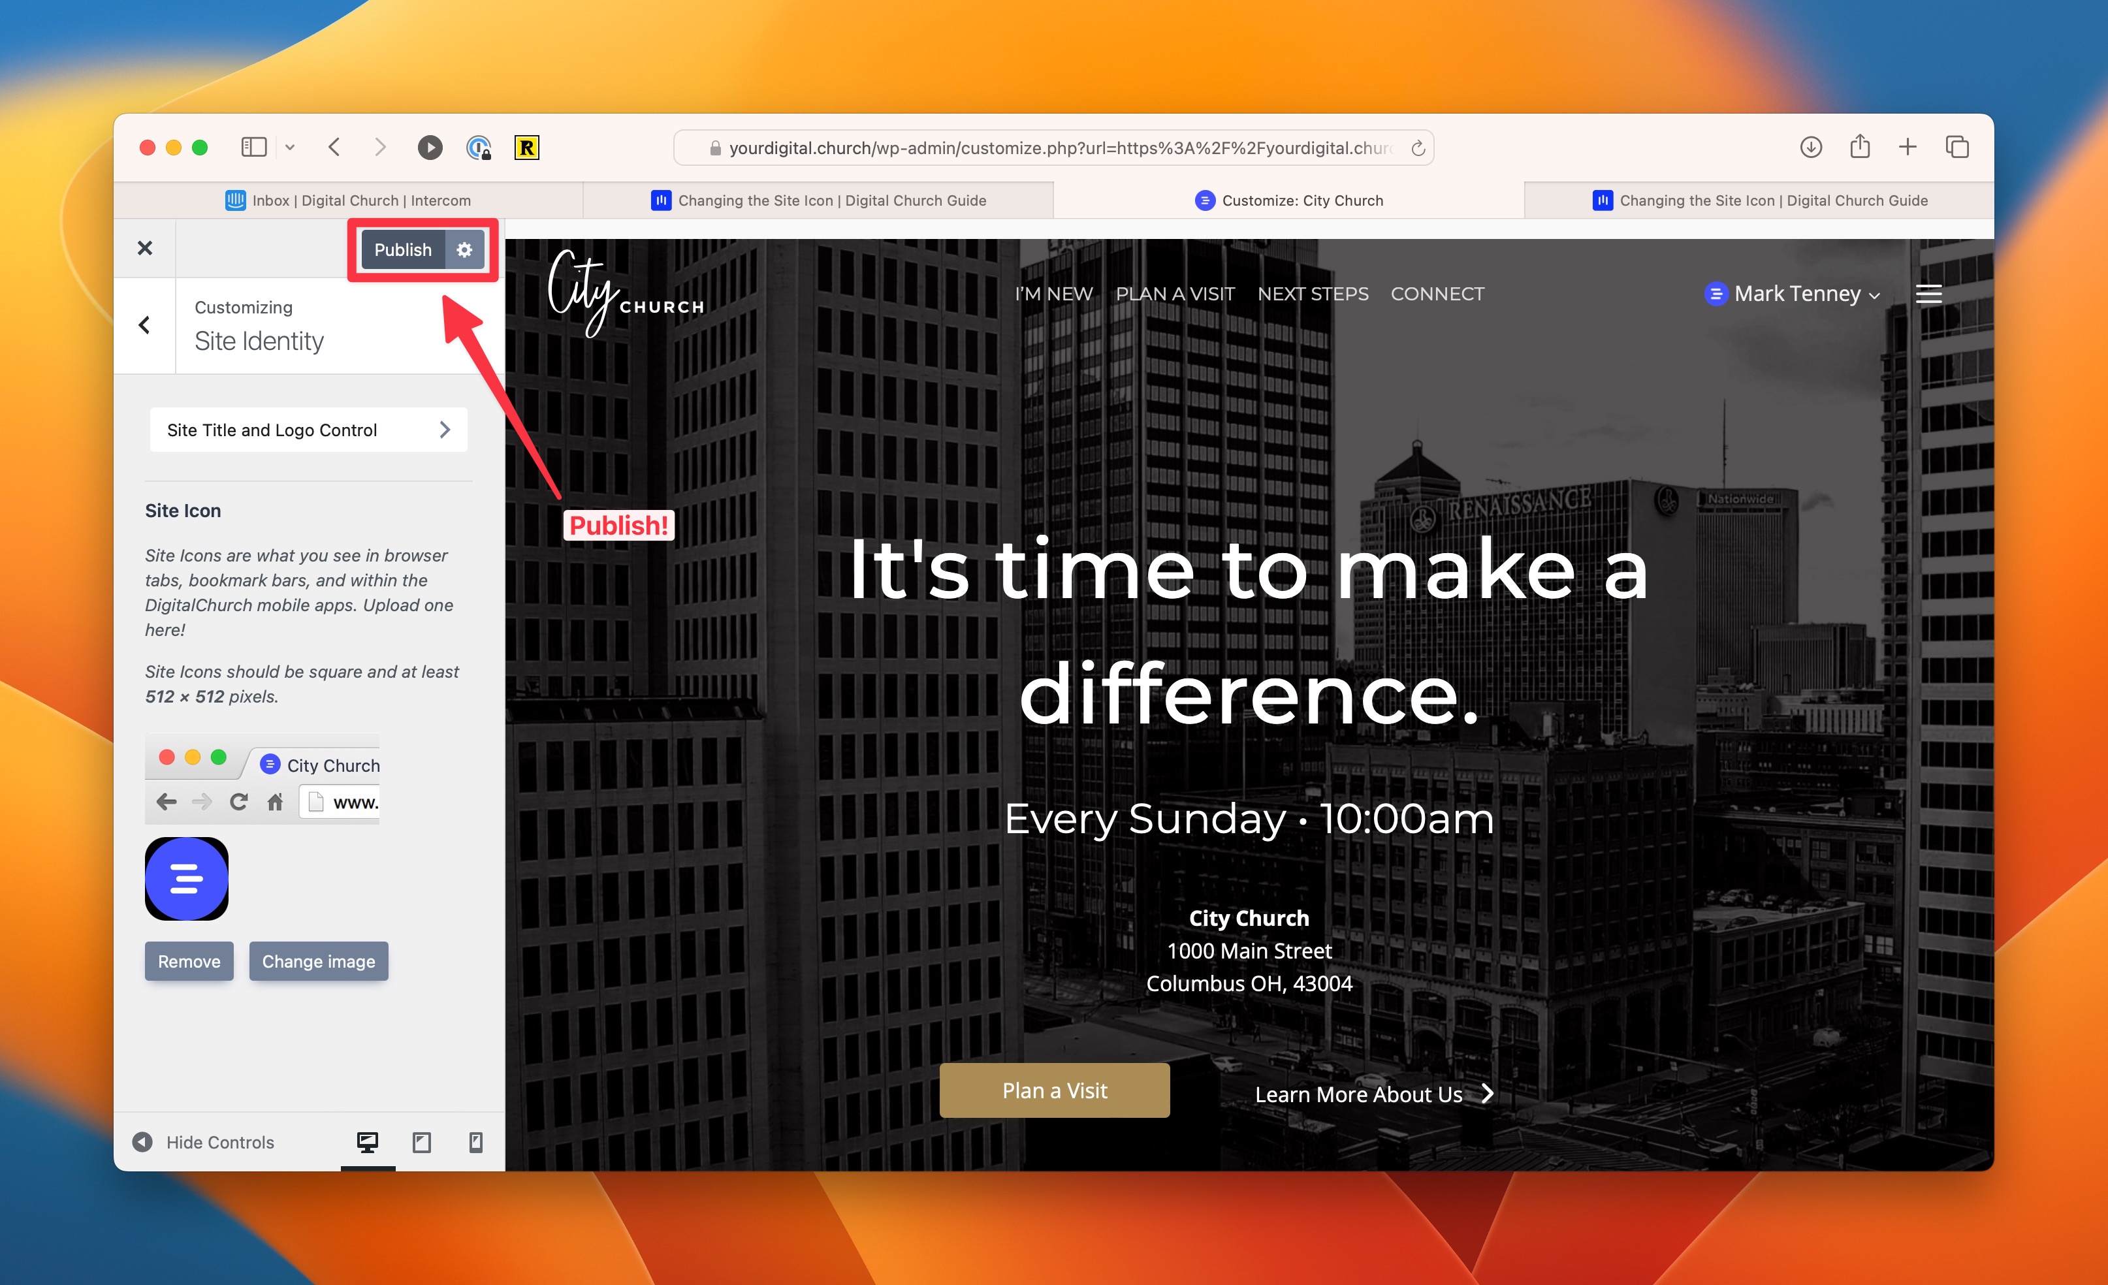
Task: Go forward with the browser forward arrow
Action: point(381,147)
